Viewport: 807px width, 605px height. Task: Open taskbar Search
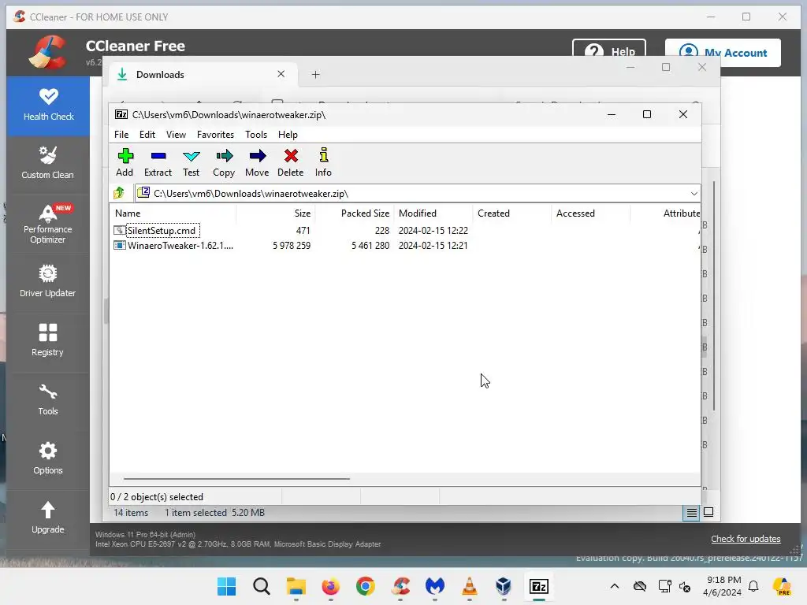click(262, 586)
